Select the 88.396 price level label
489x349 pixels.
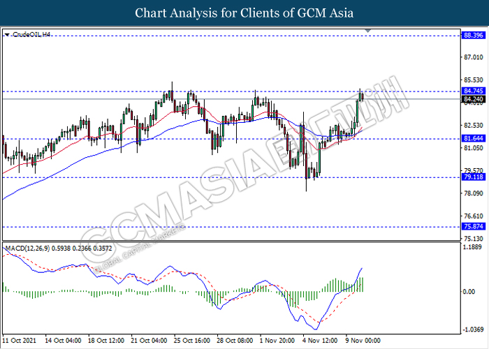pos(473,35)
